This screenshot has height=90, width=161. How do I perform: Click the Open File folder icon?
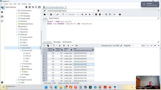coord(45,14)
